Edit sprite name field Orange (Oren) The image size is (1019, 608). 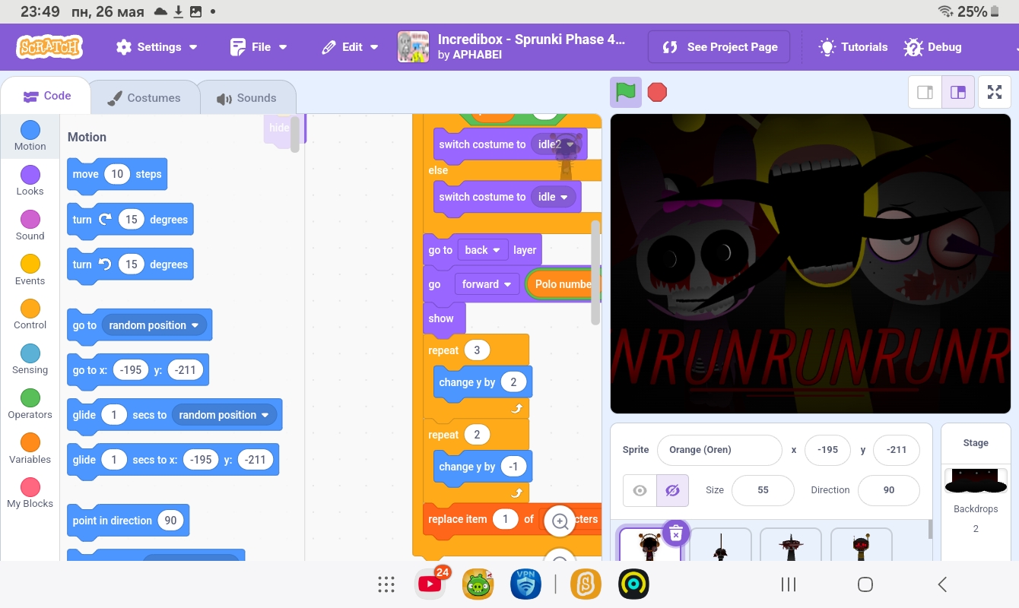(719, 450)
